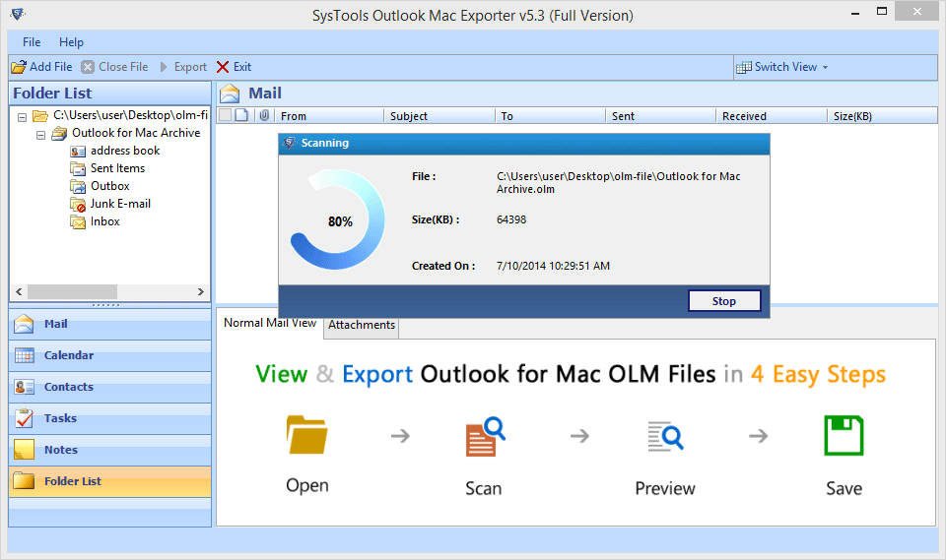Select the Folder List navigation button
The image size is (946, 560).
click(x=109, y=481)
